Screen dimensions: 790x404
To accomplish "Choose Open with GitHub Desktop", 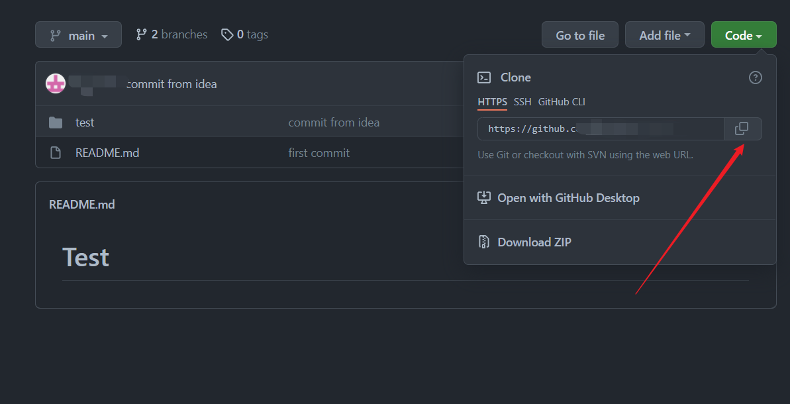I will (568, 197).
